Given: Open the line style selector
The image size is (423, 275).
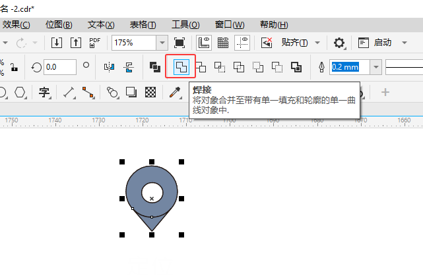Looking at the screenshot, I should tap(404, 67).
